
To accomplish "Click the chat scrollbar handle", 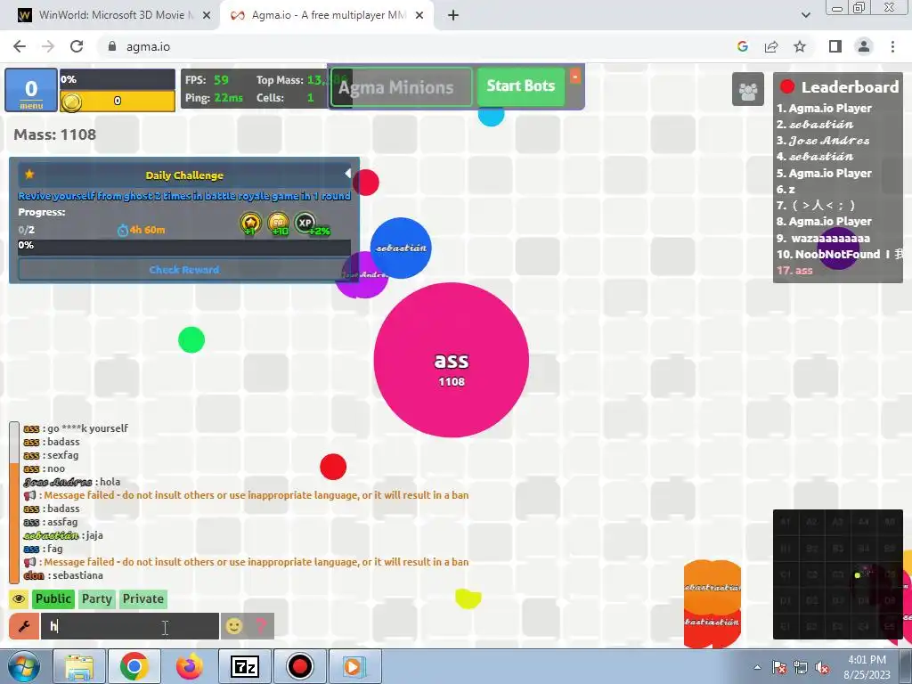I will pyautogui.click(x=14, y=522).
